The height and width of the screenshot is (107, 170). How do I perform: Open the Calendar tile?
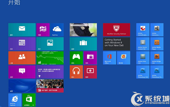[x=22, y=44]
